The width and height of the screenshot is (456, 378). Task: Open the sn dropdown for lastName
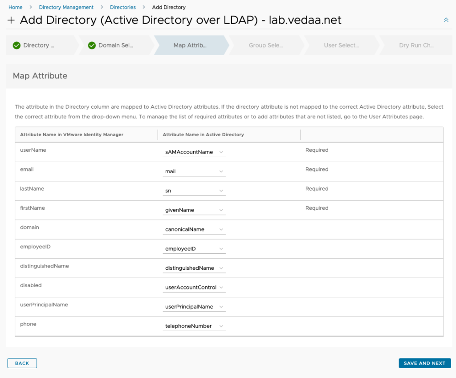coord(194,191)
